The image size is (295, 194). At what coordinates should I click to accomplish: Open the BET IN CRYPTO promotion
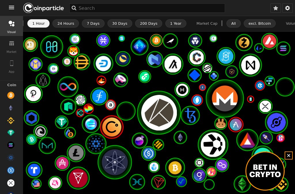click(x=265, y=171)
